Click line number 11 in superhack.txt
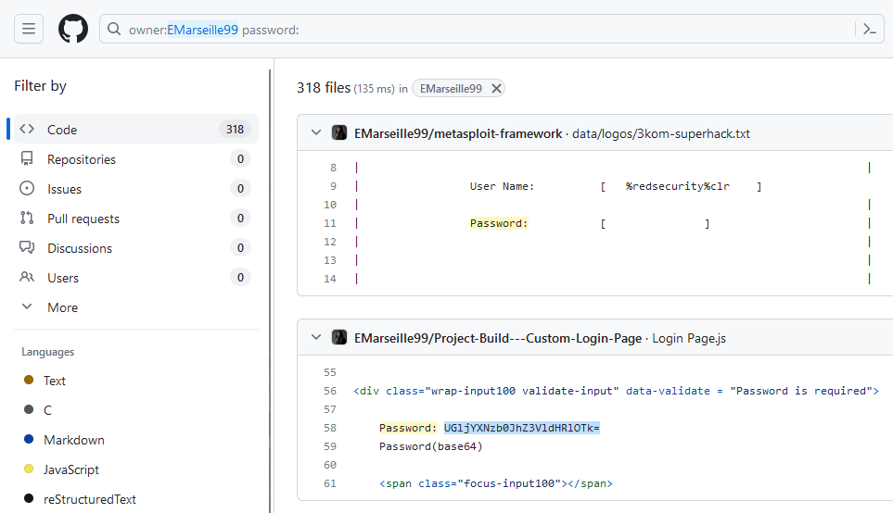This screenshot has height=513, width=893. coord(330,223)
